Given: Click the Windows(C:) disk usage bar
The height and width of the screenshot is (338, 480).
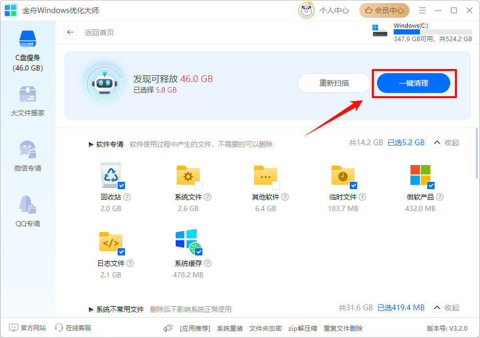Looking at the screenshot, I should 433,31.
